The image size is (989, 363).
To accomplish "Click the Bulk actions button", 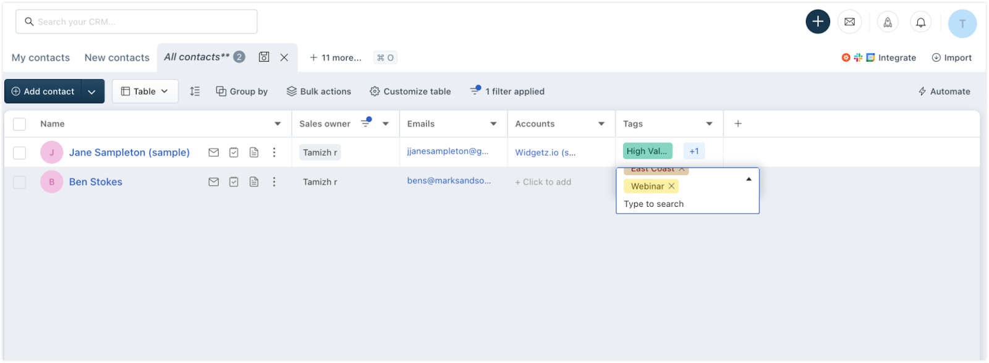I will [318, 91].
